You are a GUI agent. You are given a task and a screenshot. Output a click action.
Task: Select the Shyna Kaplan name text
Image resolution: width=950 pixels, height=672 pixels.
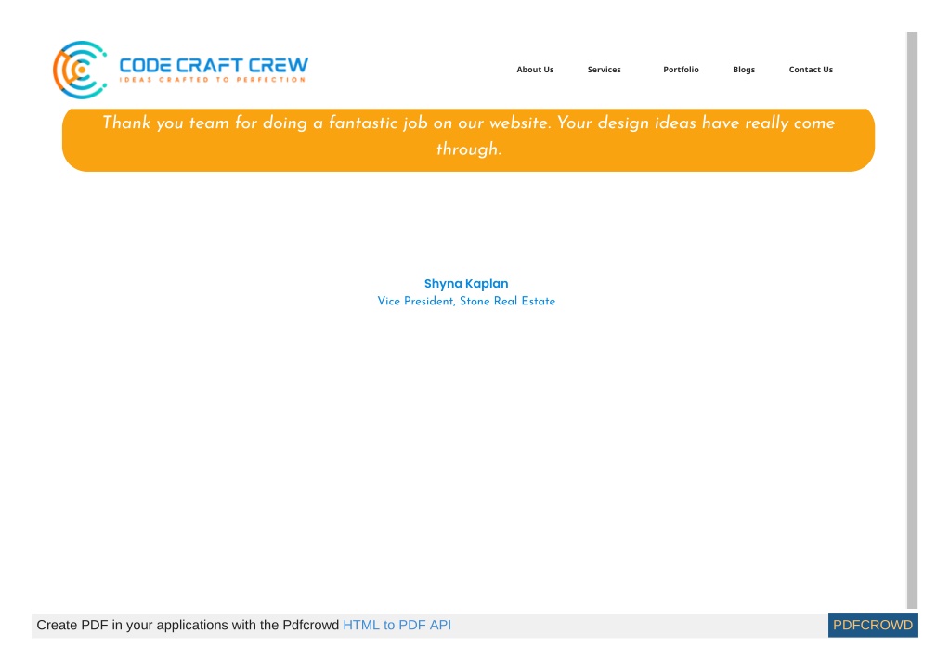[x=466, y=283]
